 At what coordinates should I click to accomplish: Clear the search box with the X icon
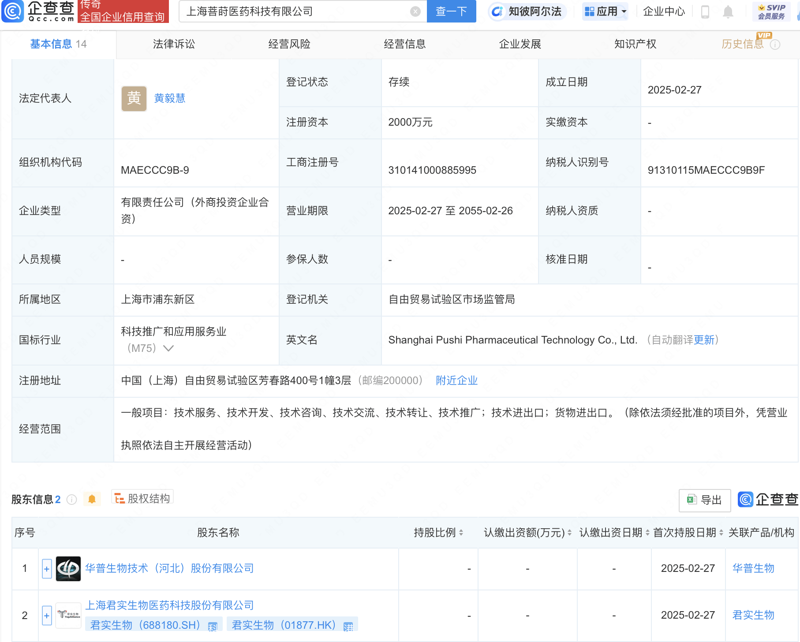(x=415, y=11)
